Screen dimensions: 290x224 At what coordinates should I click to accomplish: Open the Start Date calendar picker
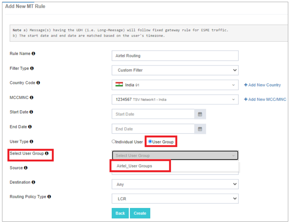(x=200, y=114)
